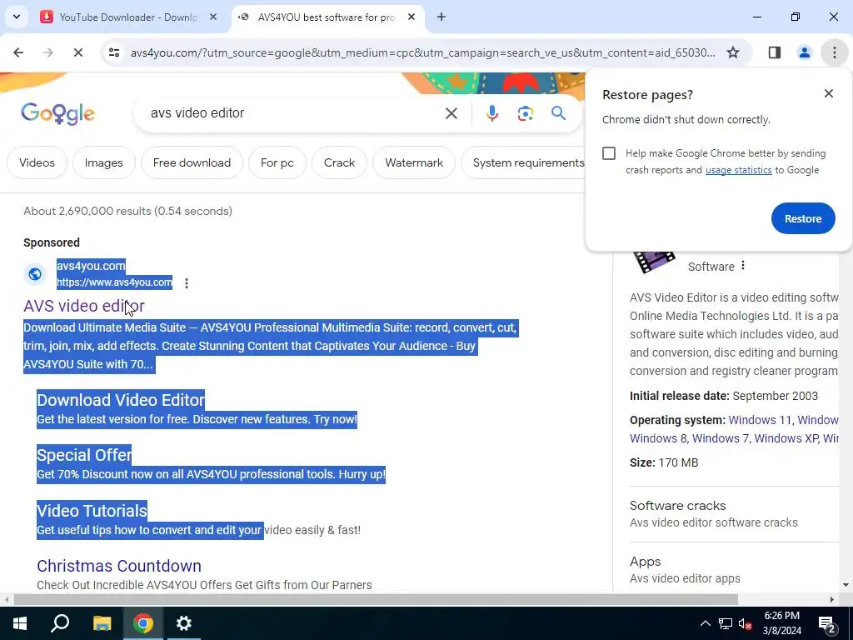This screenshot has height=640, width=853.
Task: Filter results by Images
Action: (x=103, y=162)
